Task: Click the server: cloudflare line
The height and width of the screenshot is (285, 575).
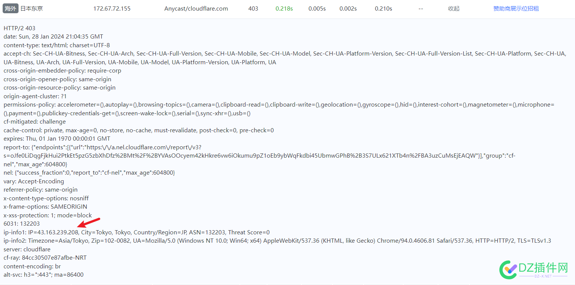Action: click(x=27, y=249)
